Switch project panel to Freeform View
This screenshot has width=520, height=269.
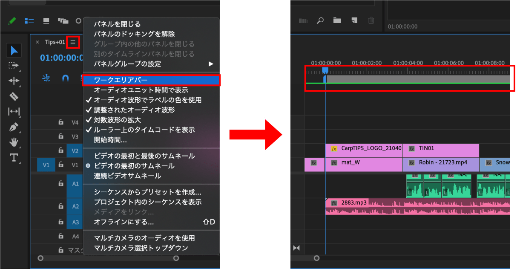63,20
